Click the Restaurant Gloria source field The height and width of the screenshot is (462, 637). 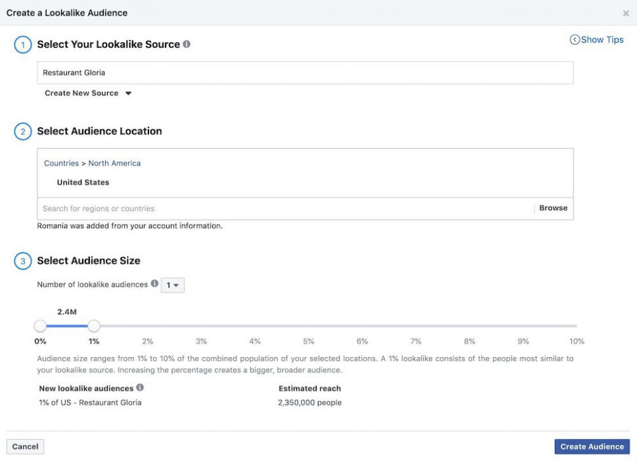coord(305,72)
